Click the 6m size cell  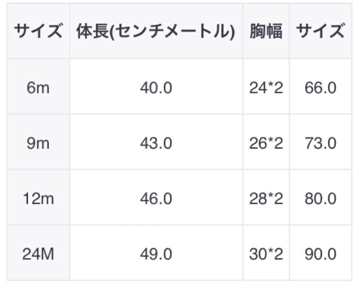[x=38, y=87]
